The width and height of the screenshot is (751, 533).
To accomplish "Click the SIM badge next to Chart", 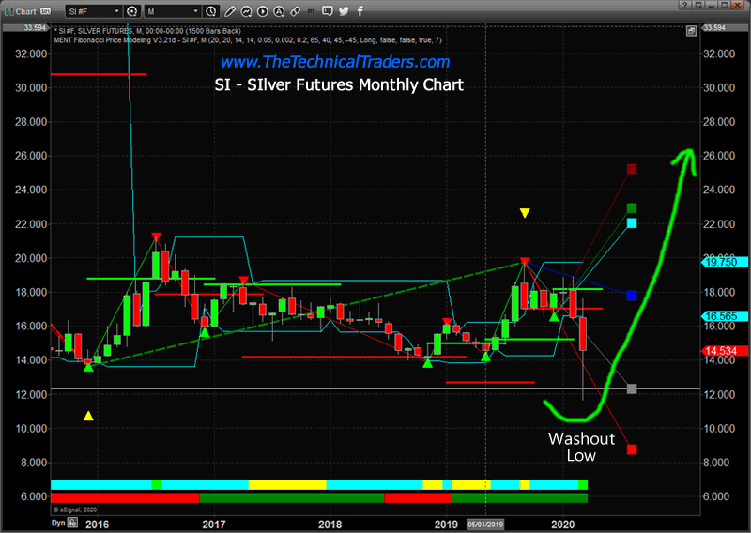I will (x=45, y=11).
